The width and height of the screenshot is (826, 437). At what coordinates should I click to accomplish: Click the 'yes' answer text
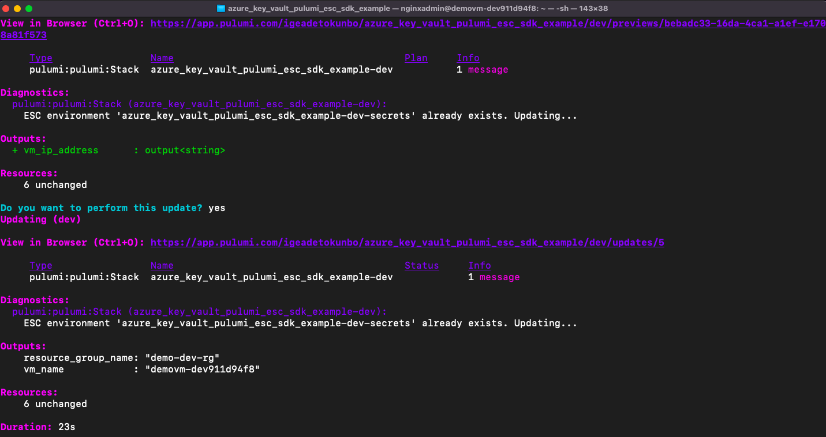pos(217,208)
